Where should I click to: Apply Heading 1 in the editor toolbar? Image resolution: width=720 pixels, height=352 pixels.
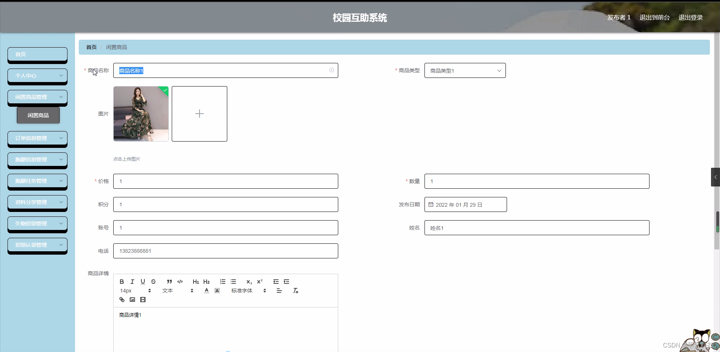196,282
